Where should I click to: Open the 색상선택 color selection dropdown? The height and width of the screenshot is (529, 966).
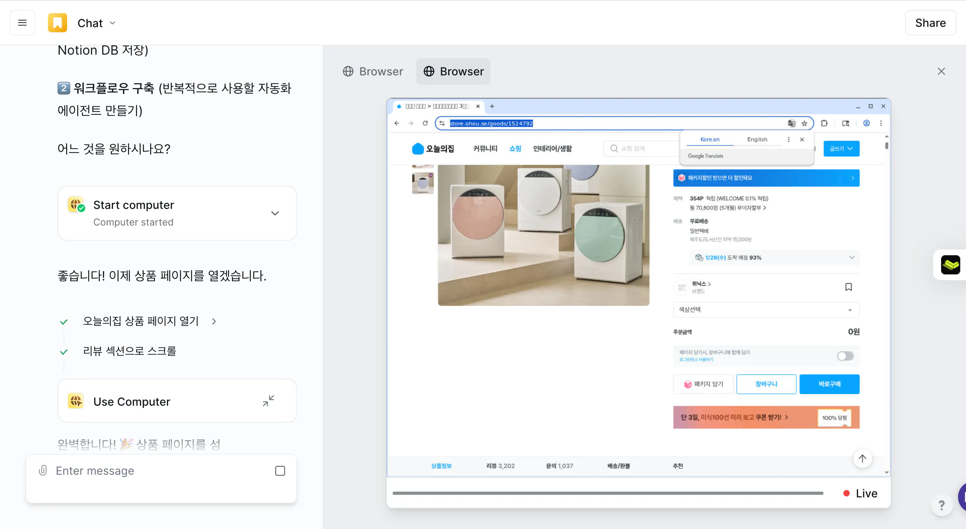pyautogui.click(x=766, y=310)
